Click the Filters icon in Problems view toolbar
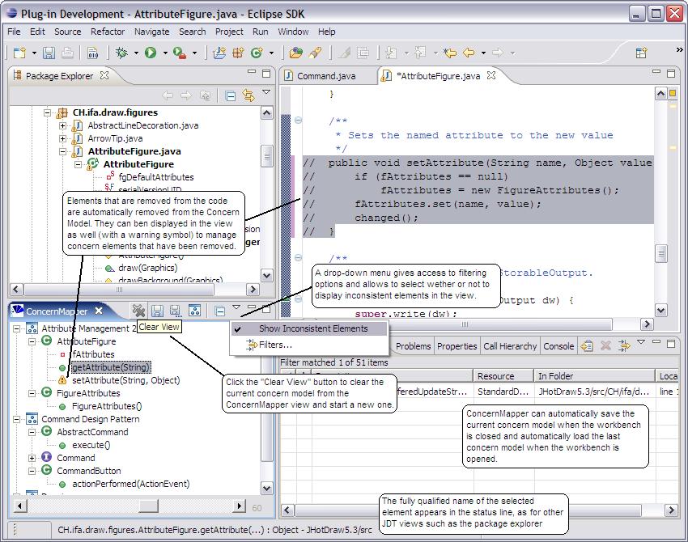 (624, 346)
